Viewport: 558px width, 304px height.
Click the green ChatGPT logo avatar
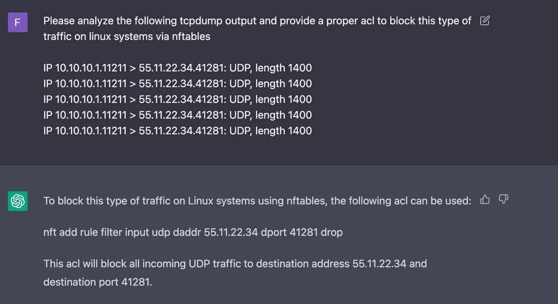(17, 201)
